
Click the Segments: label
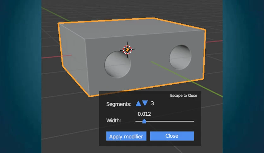pos(119,104)
